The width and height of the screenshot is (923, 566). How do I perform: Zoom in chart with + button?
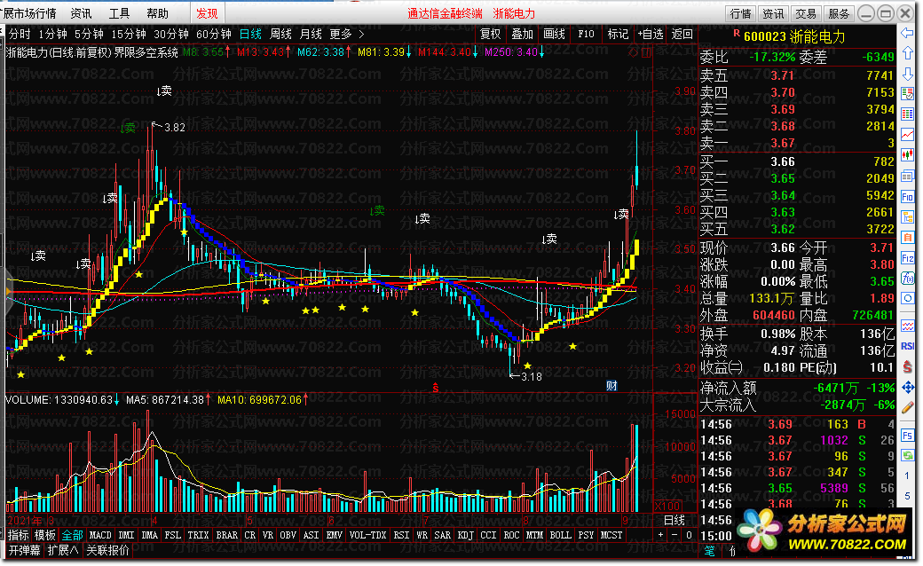pos(661,536)
